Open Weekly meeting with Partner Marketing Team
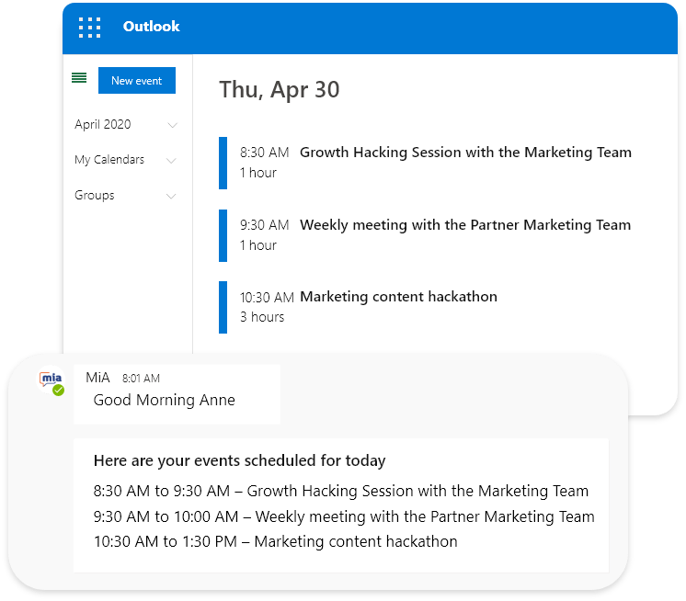Viewport: 686px width, 601px height. pyautogui.click(x=465, y=224)
